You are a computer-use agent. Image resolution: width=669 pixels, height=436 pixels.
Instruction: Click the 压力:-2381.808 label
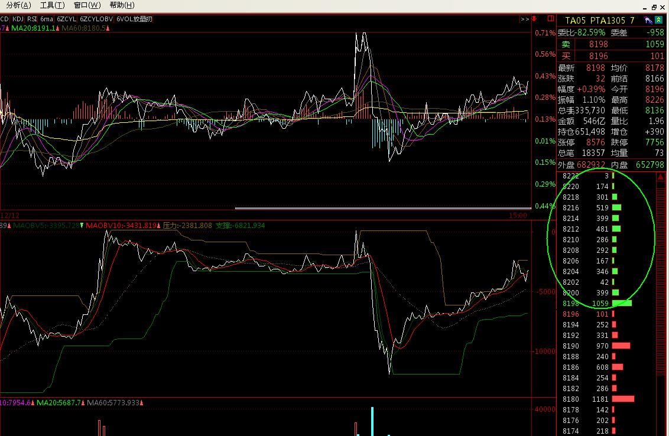pyautogui.click(x=187, y=225)
